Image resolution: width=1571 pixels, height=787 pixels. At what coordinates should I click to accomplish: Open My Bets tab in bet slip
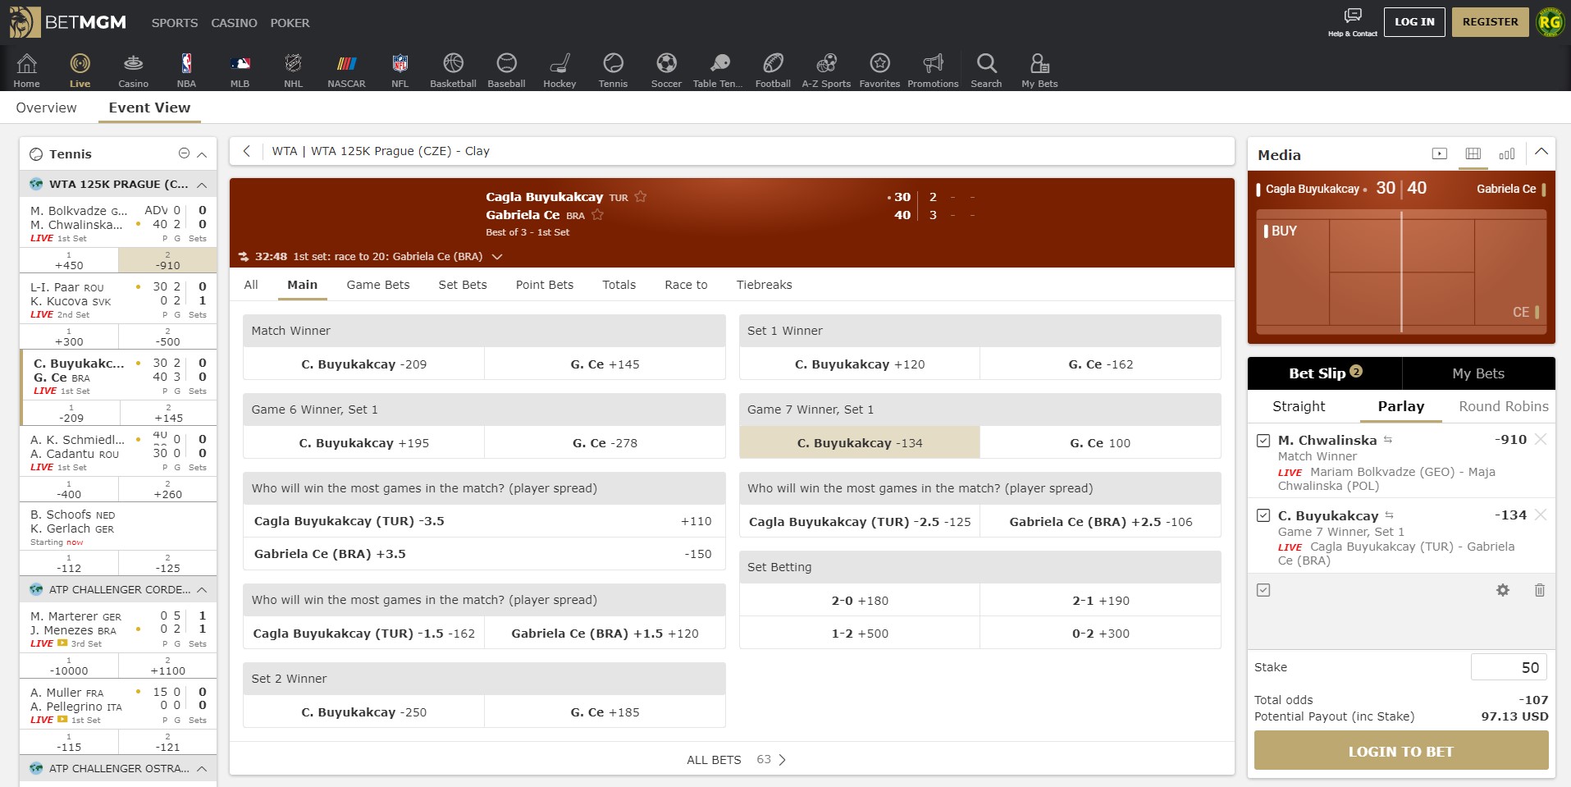coord(1478,373)
